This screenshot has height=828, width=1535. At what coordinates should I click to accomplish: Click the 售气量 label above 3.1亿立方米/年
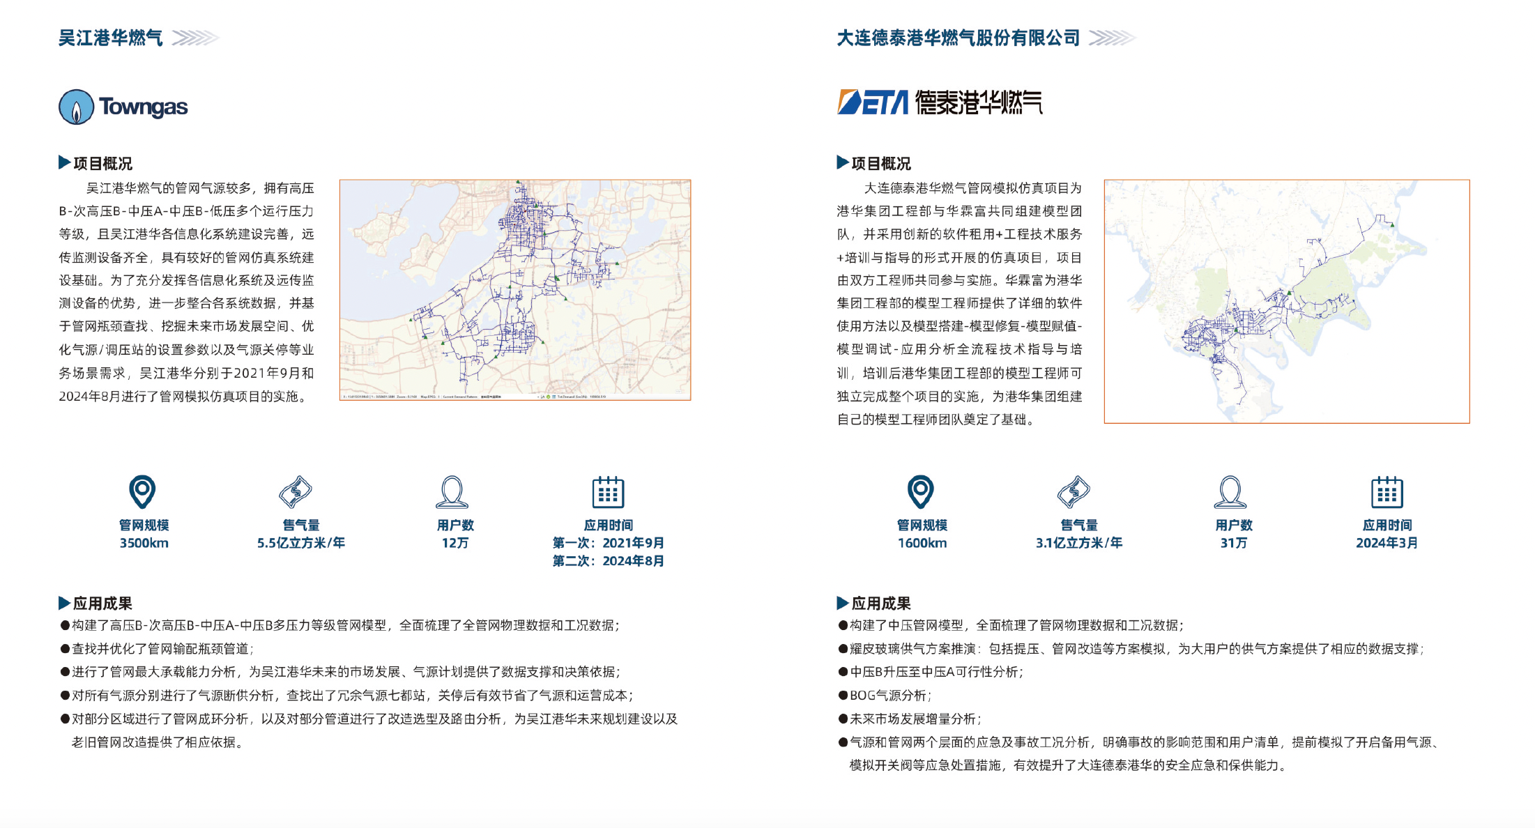[x=1079, y=526]
